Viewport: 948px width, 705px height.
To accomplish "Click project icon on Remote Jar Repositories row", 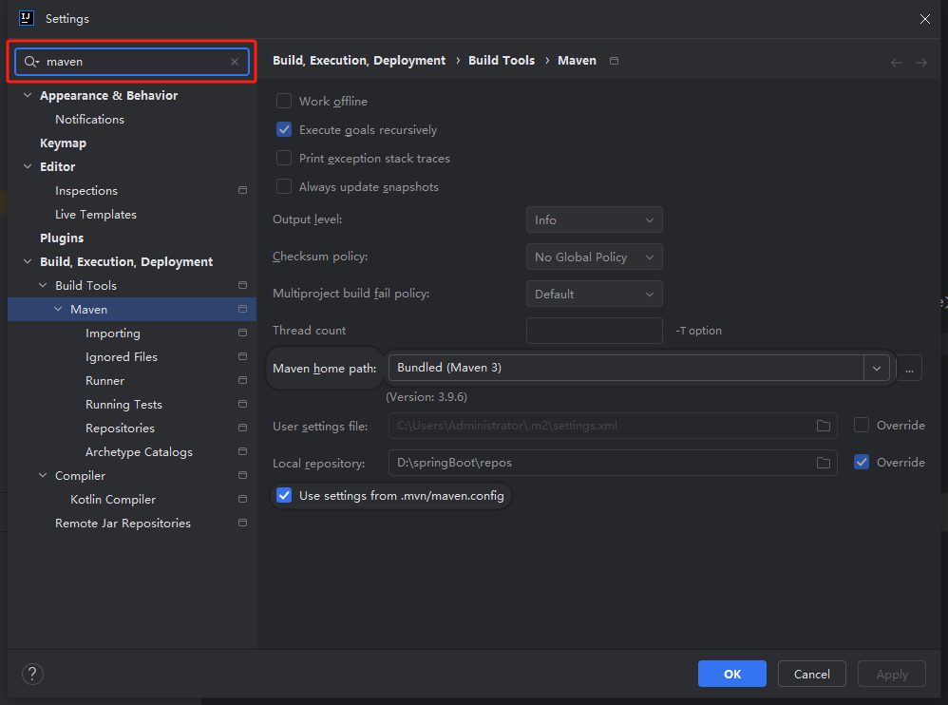I will (x=242, y=523).
